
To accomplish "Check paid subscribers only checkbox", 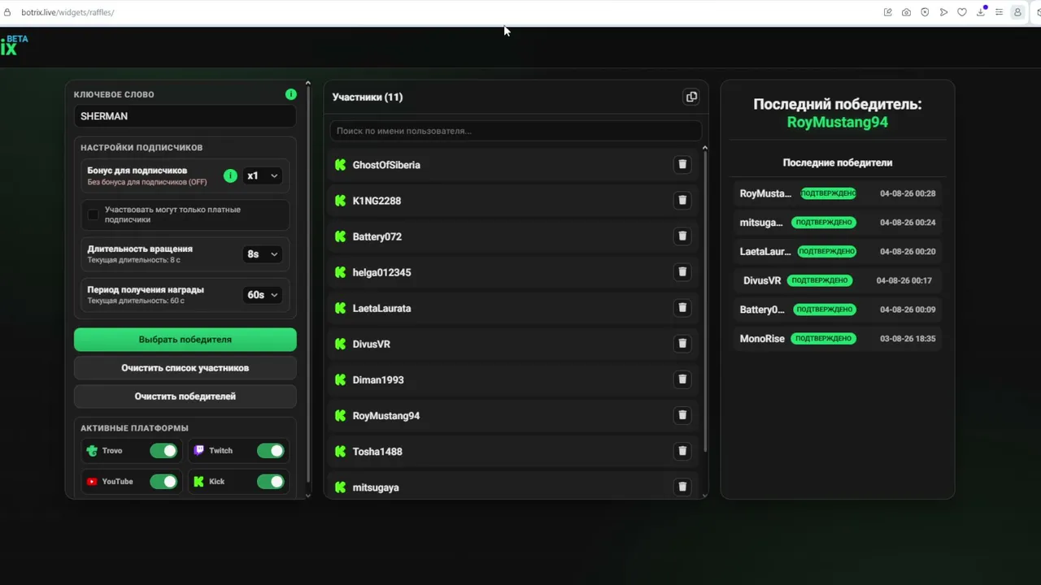I will click(93, 214).
